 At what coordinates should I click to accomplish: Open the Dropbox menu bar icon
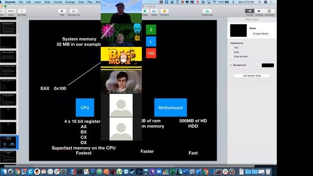[161, 2]
